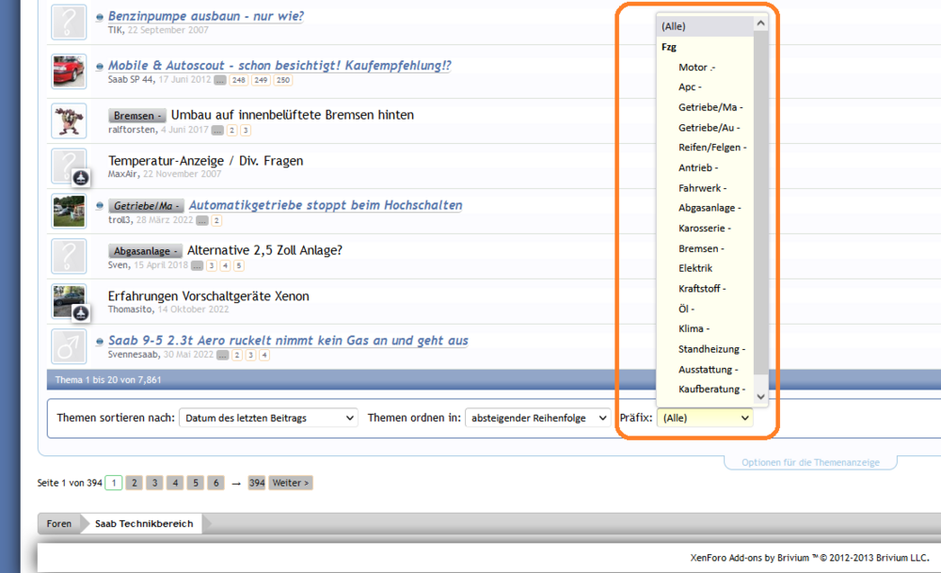This screenshot has width=941, height=573.
Task: Click Saab SP 44's red car avatar
Action: [x=69, y=71]
